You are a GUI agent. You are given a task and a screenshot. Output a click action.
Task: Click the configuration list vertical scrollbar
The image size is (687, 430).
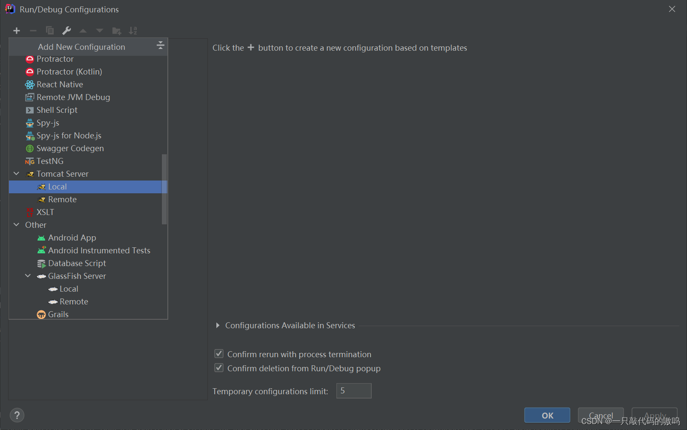pos(164,189)
